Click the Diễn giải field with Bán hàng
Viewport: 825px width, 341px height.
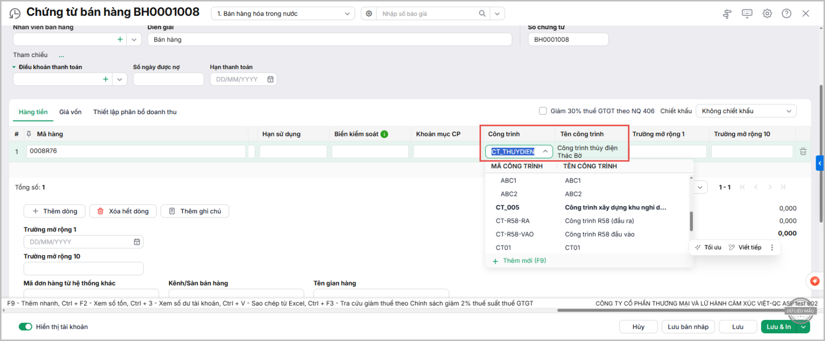(329, 39)
